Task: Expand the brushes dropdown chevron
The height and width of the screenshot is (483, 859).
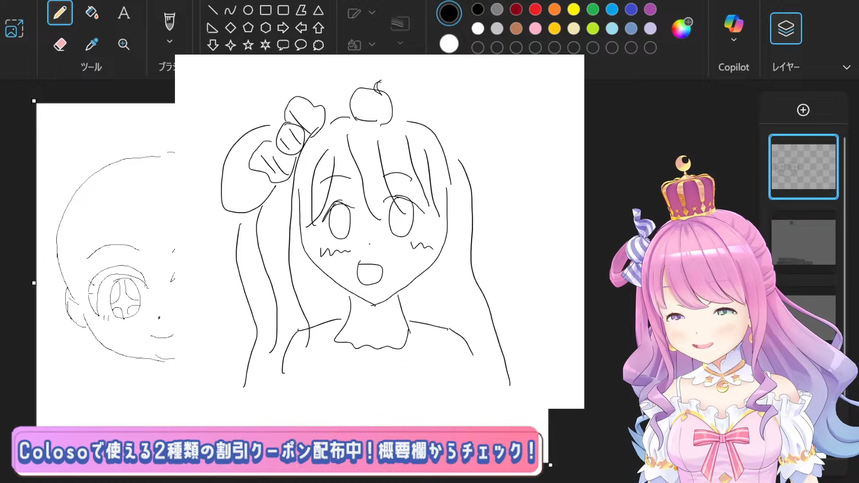Action: [x=170, y=42]
